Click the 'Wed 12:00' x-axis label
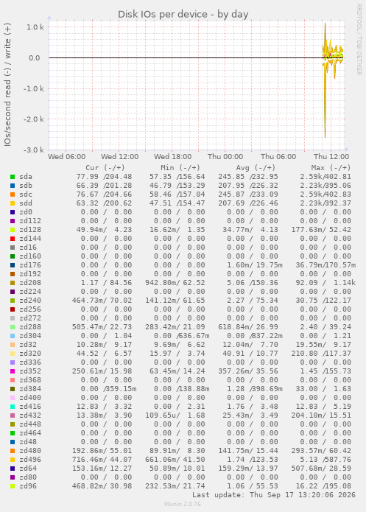366x512 pixels. tap(119, 156)
